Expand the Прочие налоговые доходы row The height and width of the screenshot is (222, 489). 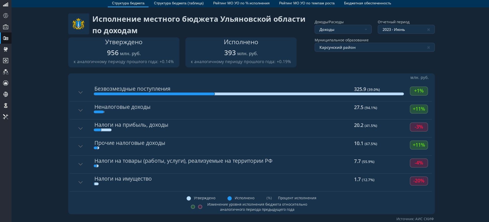[x=80, y=146]
